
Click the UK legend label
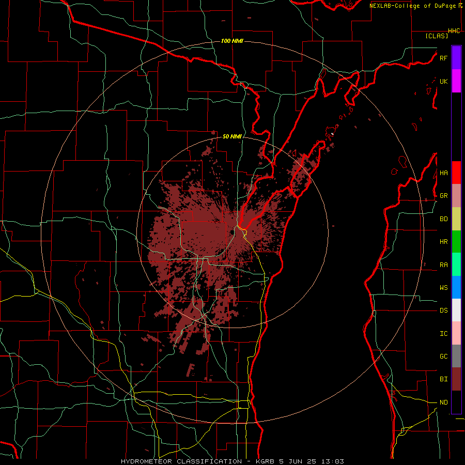tap(443, 81)
